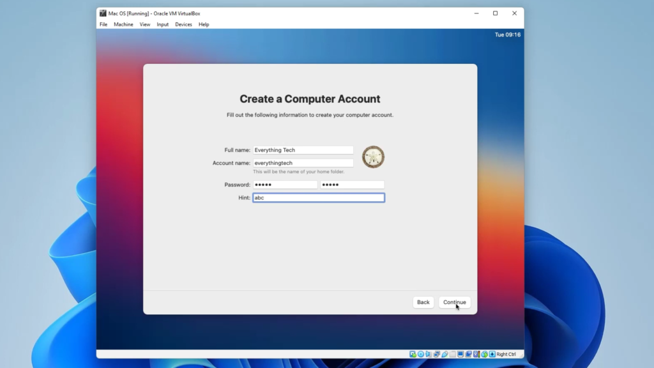Click the USB devices status icon

point(445,354)
